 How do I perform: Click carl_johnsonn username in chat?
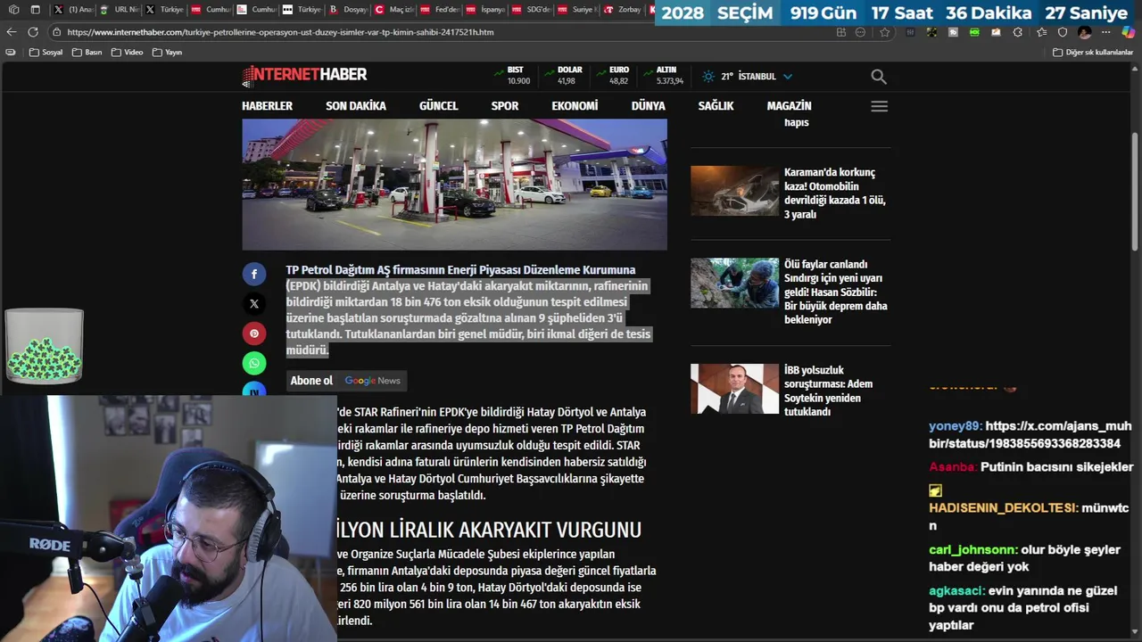coord(972,550)
